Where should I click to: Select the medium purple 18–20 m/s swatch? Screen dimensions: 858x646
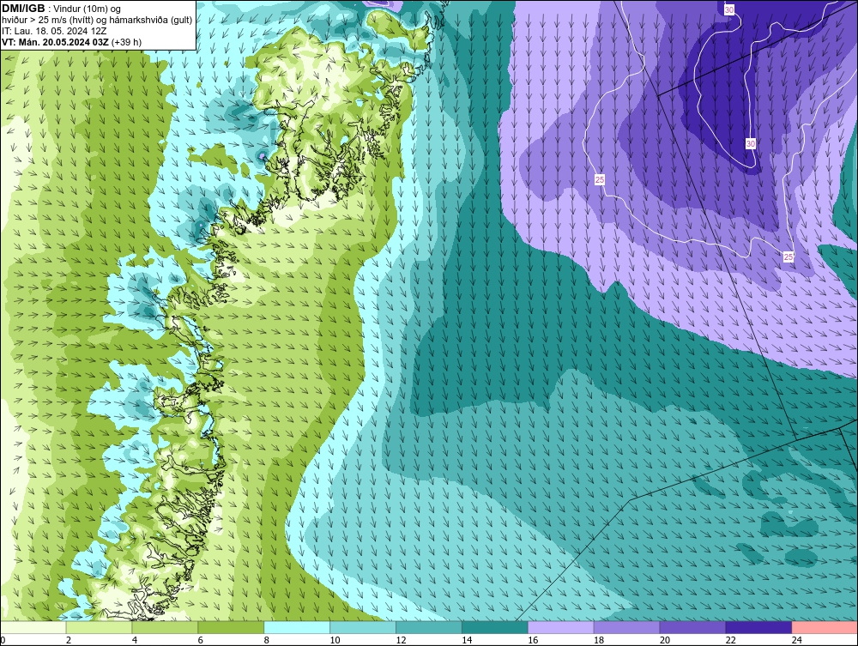tap(626, 627)
